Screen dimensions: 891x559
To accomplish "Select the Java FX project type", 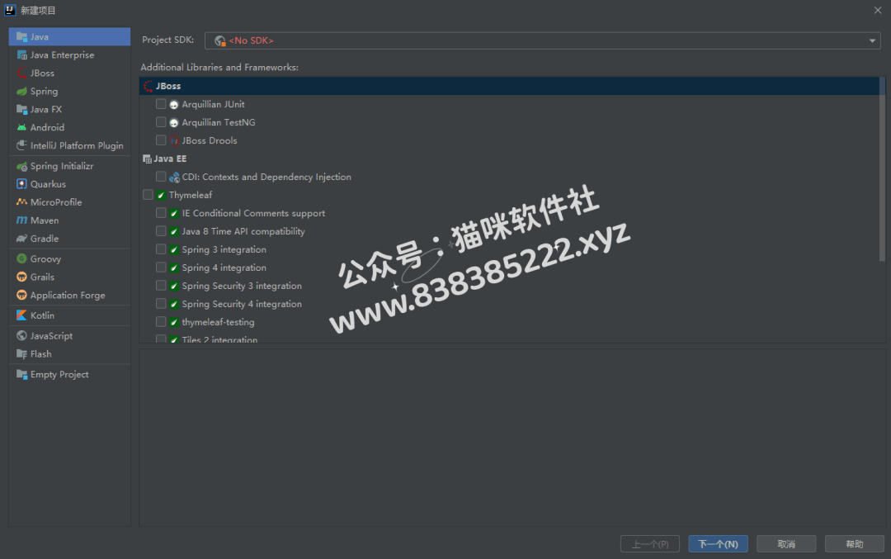I will (69, 109).
